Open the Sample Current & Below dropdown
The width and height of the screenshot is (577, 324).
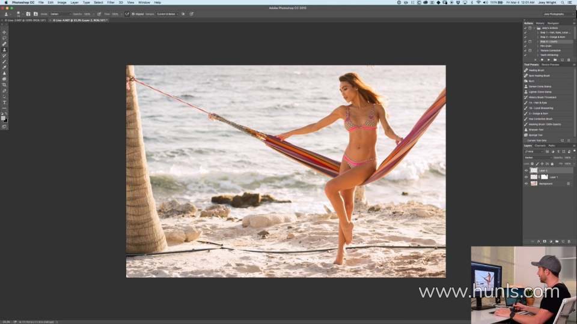point(168,14)
